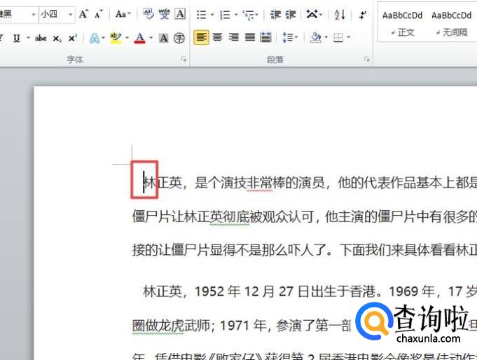Click inside the 小四 font size field
The height and width of the screenshot is (360, 477).
53,14
